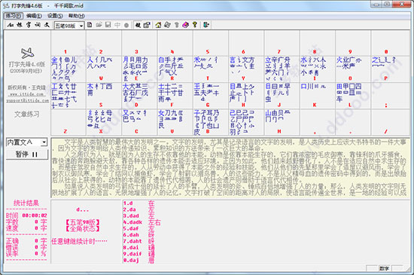Click the M key radical cell
Image resolution: width=414 pixels, height=275 pixels.
pyautogui.click(x=282, y=122)
